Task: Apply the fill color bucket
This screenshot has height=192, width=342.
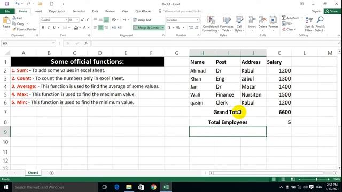Action: (x=76, y=27)
